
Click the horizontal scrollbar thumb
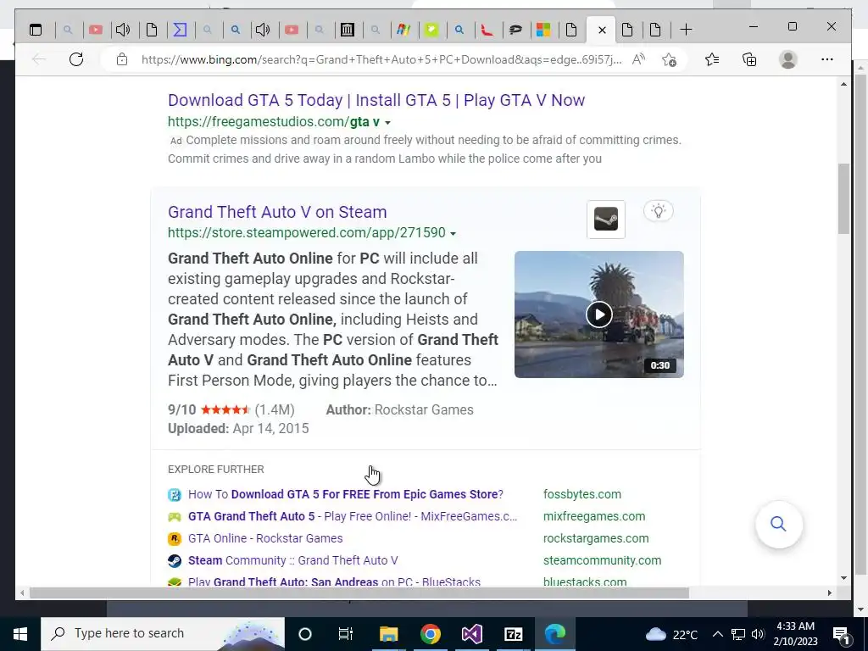pyautogui.click(x=359, y=593)
